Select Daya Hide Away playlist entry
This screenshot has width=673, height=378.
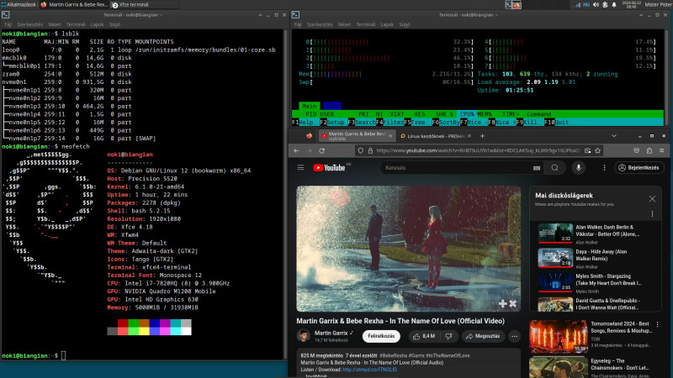tap(590, 258)
